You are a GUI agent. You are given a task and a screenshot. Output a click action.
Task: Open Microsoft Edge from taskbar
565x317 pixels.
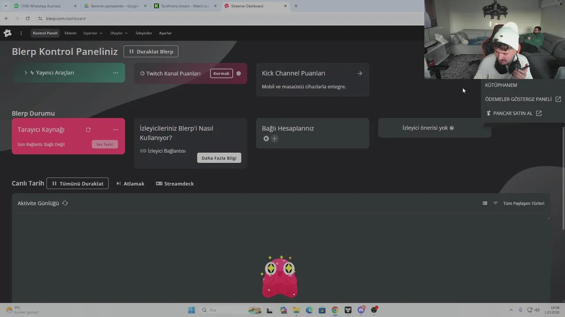(x=309, y=310)
